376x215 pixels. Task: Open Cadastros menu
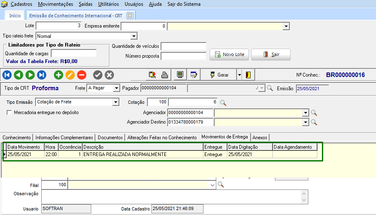(x=21, y=4)
